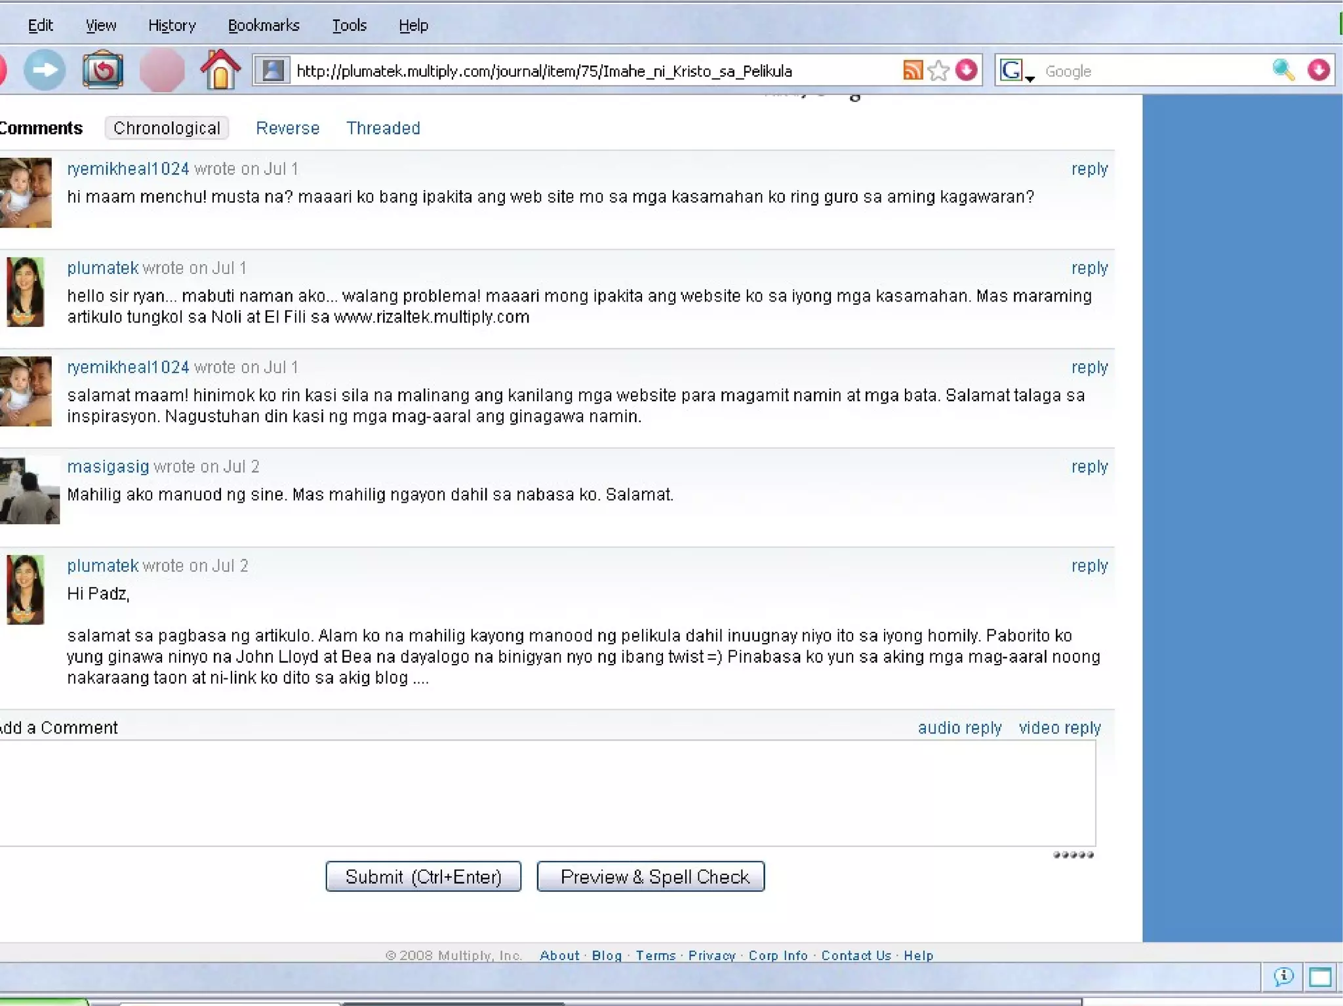
Task: Click the comment box resize grip dots
Action: [x=1073, y=855]
